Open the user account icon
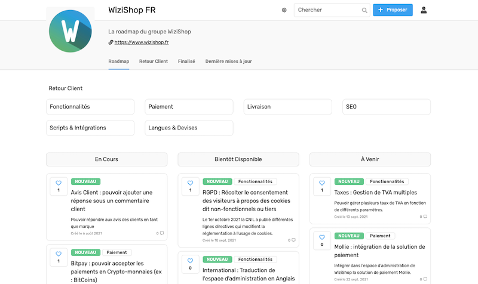Viewport: 478px width, 284px height. coord(424,10)
